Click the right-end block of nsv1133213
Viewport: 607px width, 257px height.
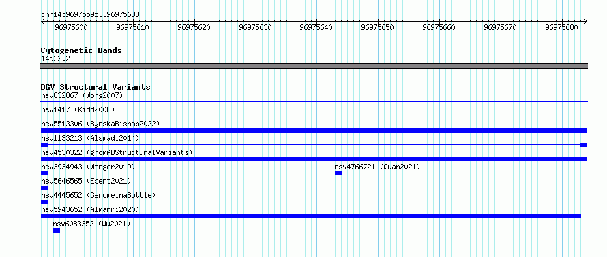[584, 145]
